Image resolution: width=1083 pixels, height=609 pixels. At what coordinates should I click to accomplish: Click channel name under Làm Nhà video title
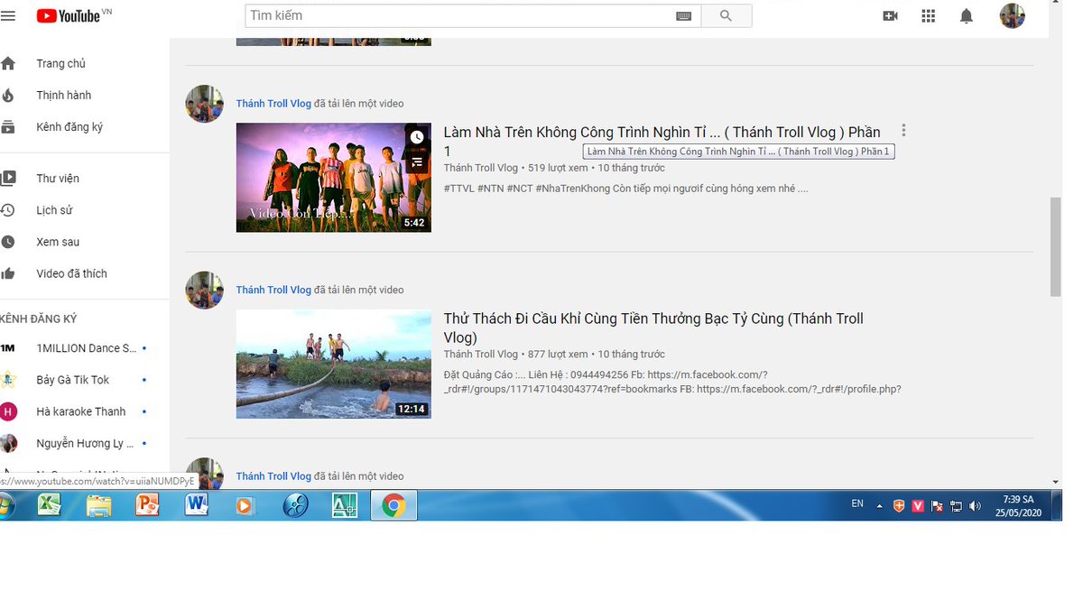tap(481, 168)
